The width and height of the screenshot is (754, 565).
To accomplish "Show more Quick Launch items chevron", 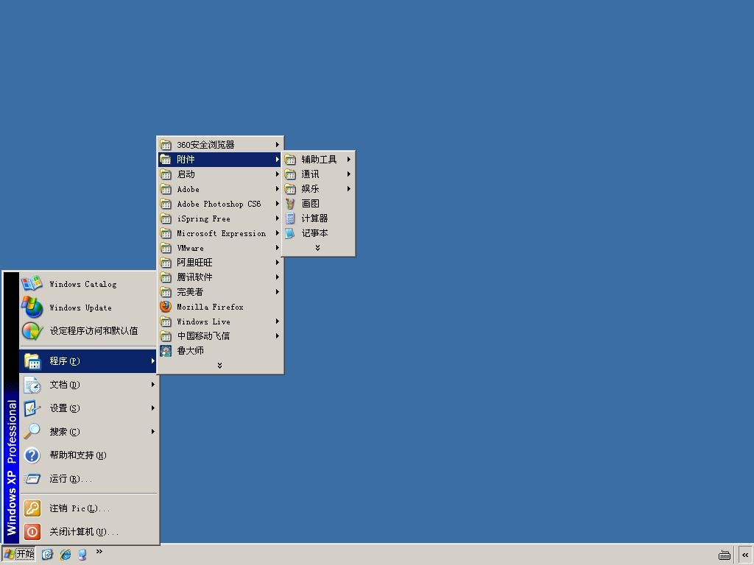I will (x=99, y=552).
